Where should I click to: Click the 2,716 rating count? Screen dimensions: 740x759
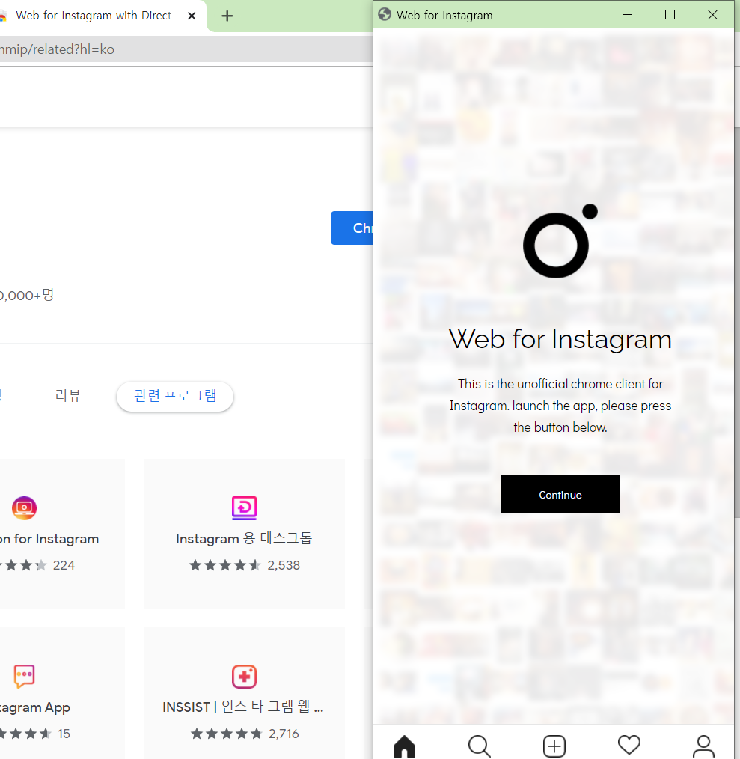(284, 734)
